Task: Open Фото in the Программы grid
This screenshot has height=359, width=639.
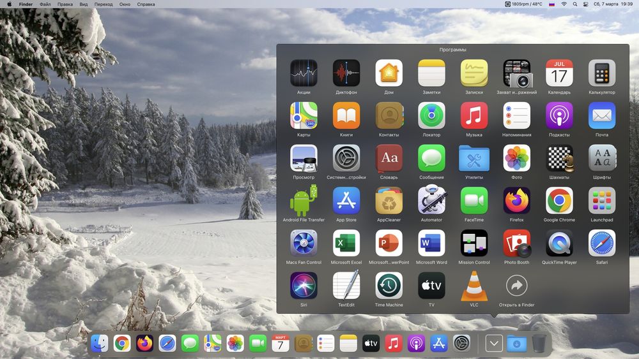Action: point(516,158)
